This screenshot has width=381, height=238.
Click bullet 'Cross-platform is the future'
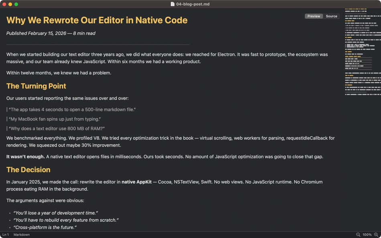pyautogui.click(x=45, y=227)
